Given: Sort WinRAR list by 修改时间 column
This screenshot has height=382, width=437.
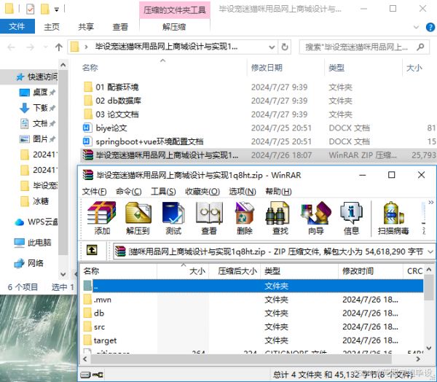Looking at the screenshot, I should 371,271.
